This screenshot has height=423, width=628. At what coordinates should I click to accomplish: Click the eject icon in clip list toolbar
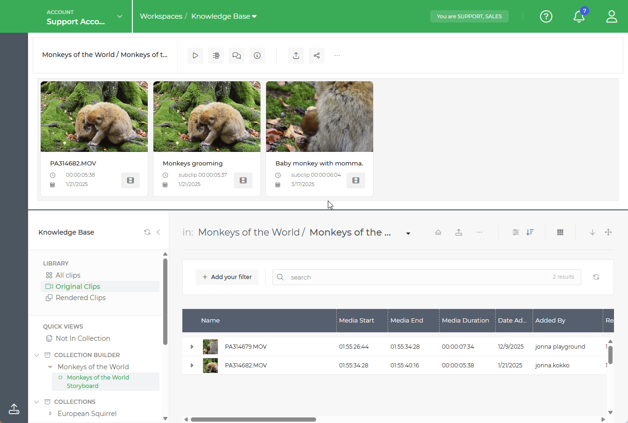[x=438, y=232]
